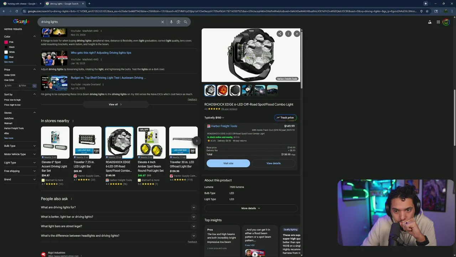
Task: Sort by Price: low to high
Action: click(x=12, y=100)
